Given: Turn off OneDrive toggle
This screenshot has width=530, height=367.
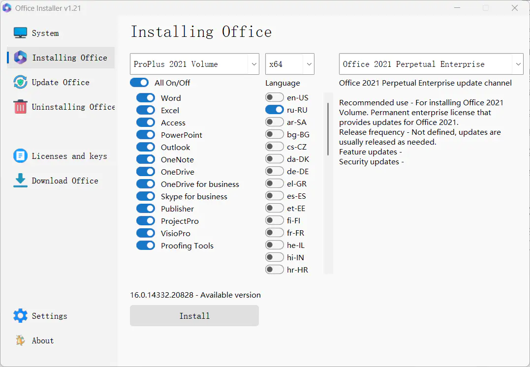Looking at the screenshot, I should pyautogui.click(x=146, y=171).
